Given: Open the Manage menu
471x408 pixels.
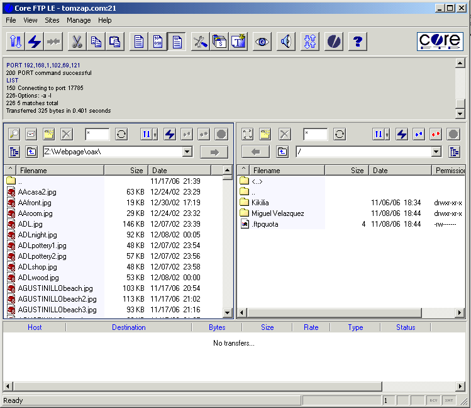Looking at the screenshot, I should coord(79,20).
